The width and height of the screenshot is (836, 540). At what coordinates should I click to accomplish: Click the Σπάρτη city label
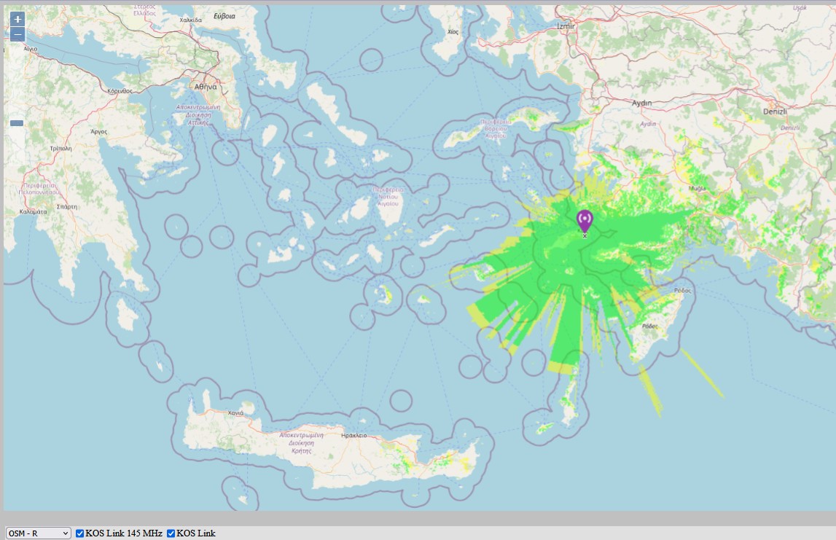(x=66, y=207)
